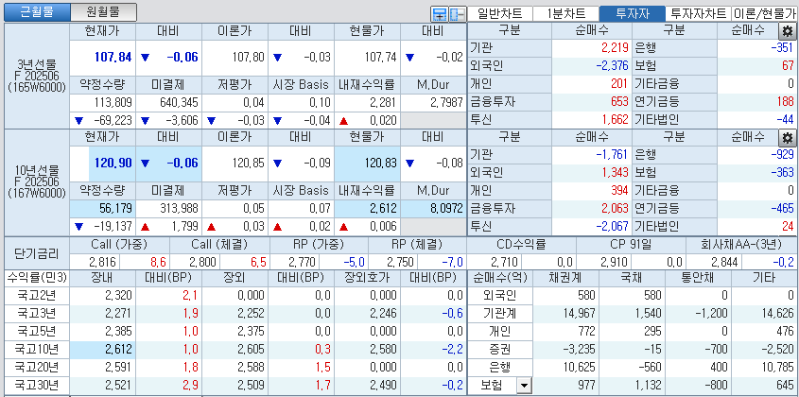Click 은행 기타 value 10,785
This screenshot has width=799, height=397.
point(776,367)
